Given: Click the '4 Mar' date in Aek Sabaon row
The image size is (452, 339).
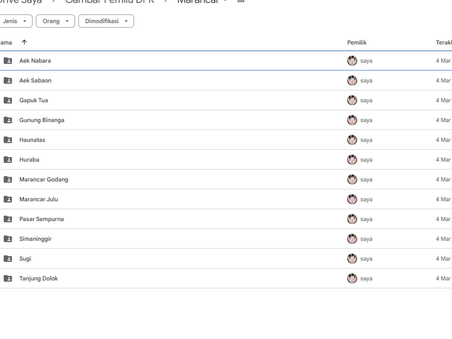Looking at the screenshot, I should pyautogui.click(x=443, y=81).
